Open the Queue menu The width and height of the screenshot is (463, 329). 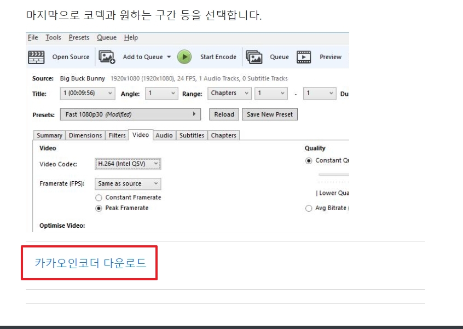(107, 38)
